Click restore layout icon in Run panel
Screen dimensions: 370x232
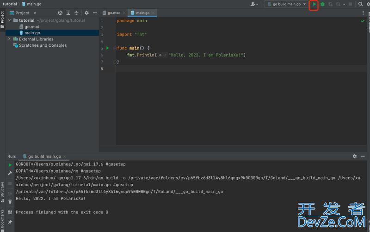tap(10, 212)
